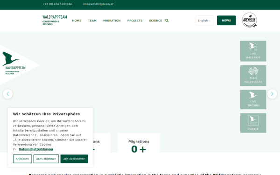Image resolution: width=280 pixels, height=175 pixels.
Task: Open the Live Tracking tile
Action: 253,99
